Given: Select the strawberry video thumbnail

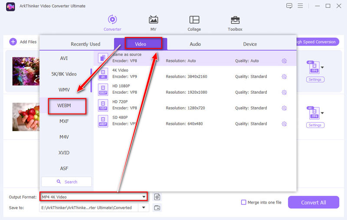Looking at the screenshot, I should pyautogui.click(x=26, y=117).
